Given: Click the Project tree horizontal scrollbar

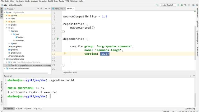Looking at the screenshot, I should click(25, 73).
